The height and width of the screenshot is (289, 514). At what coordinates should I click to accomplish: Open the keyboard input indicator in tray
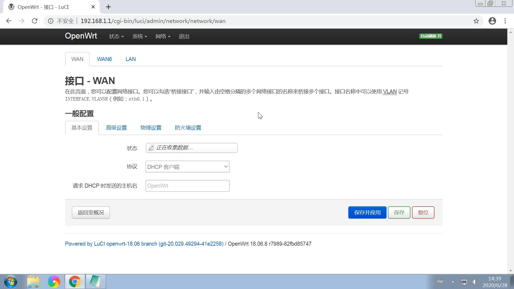440,282
